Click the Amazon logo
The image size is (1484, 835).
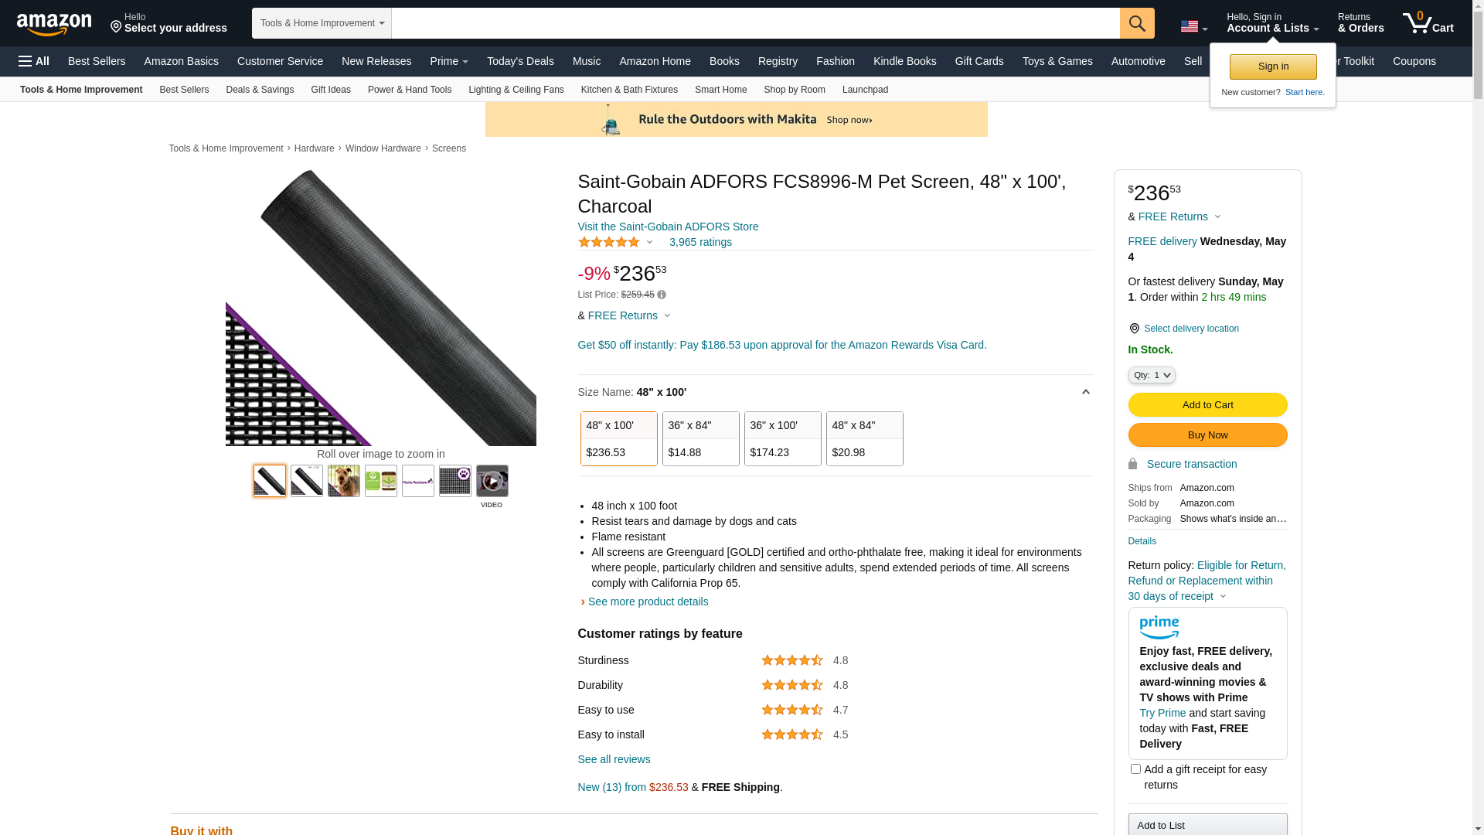[x=54, y=25]
